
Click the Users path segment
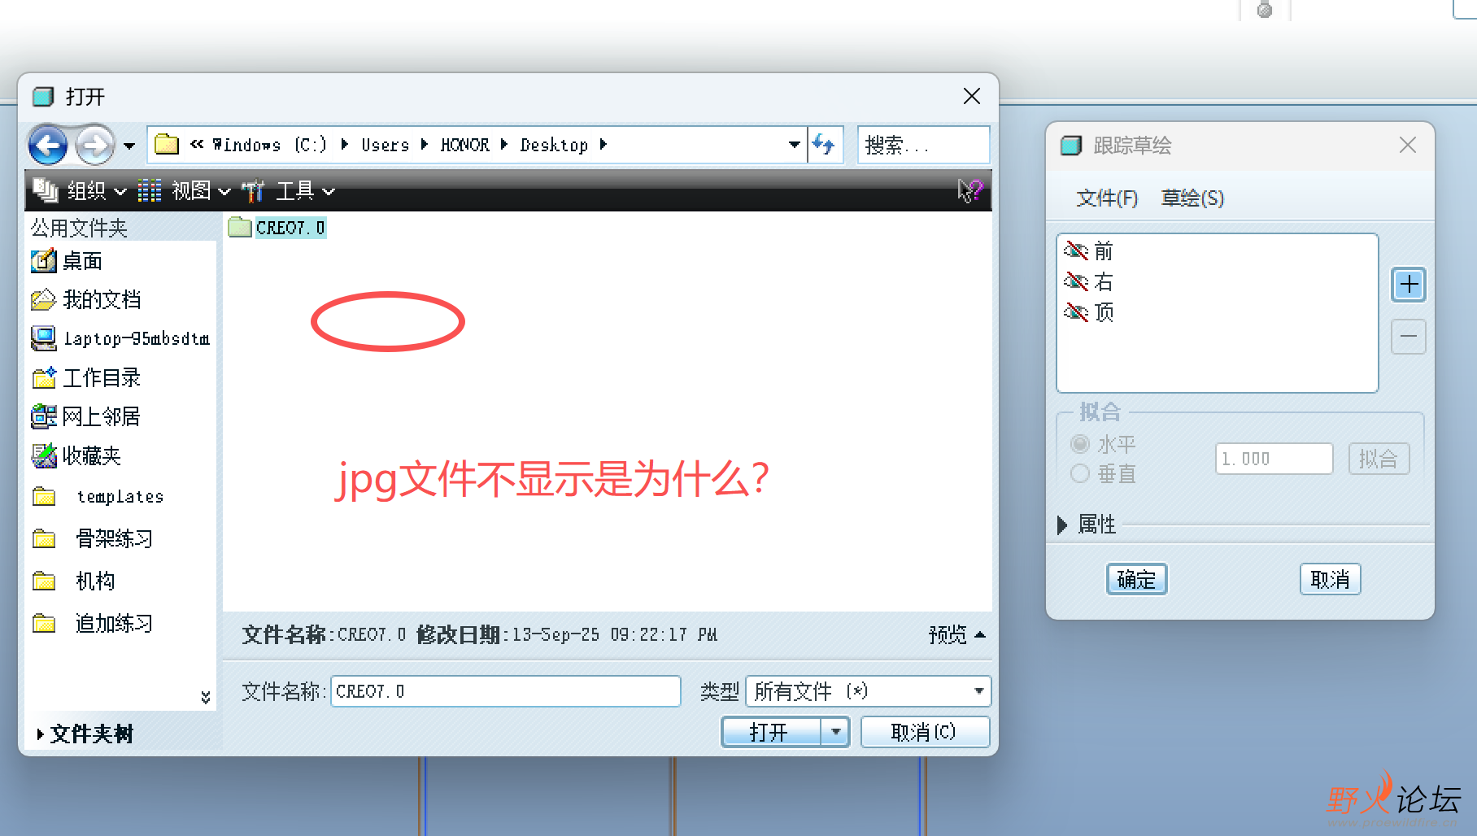(x=386, y=145)
